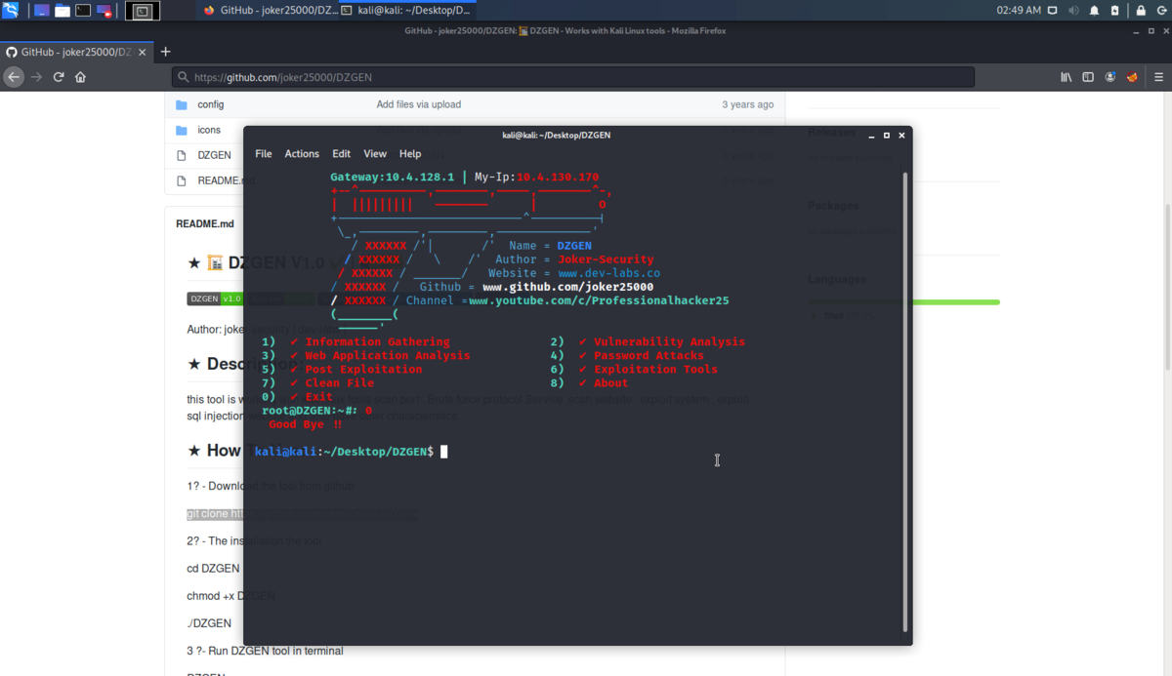Open the Firefox hamburger menu
The height and width of the screenshot is (676, 1172).
(x=1158, y=77)
